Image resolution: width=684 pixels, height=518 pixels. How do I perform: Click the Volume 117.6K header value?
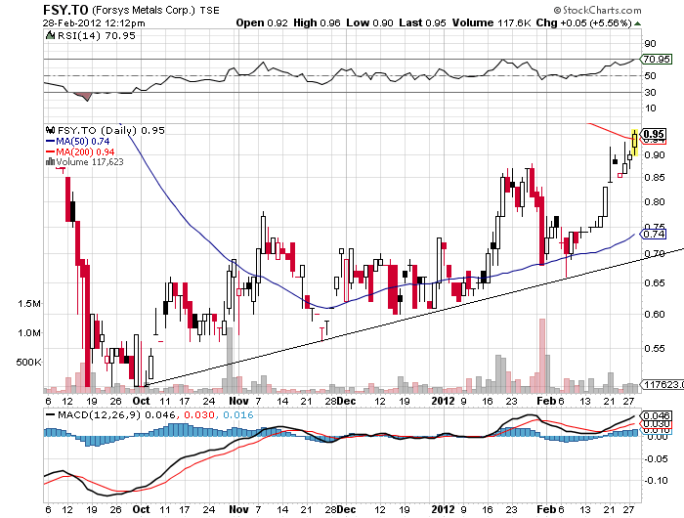click(x=492, y=23)
